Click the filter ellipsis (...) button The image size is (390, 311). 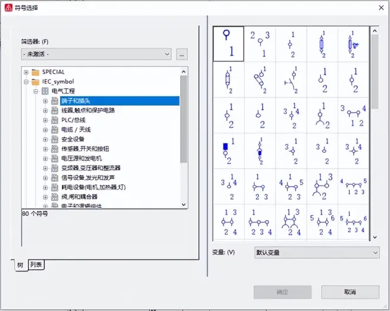click(181, 54)
